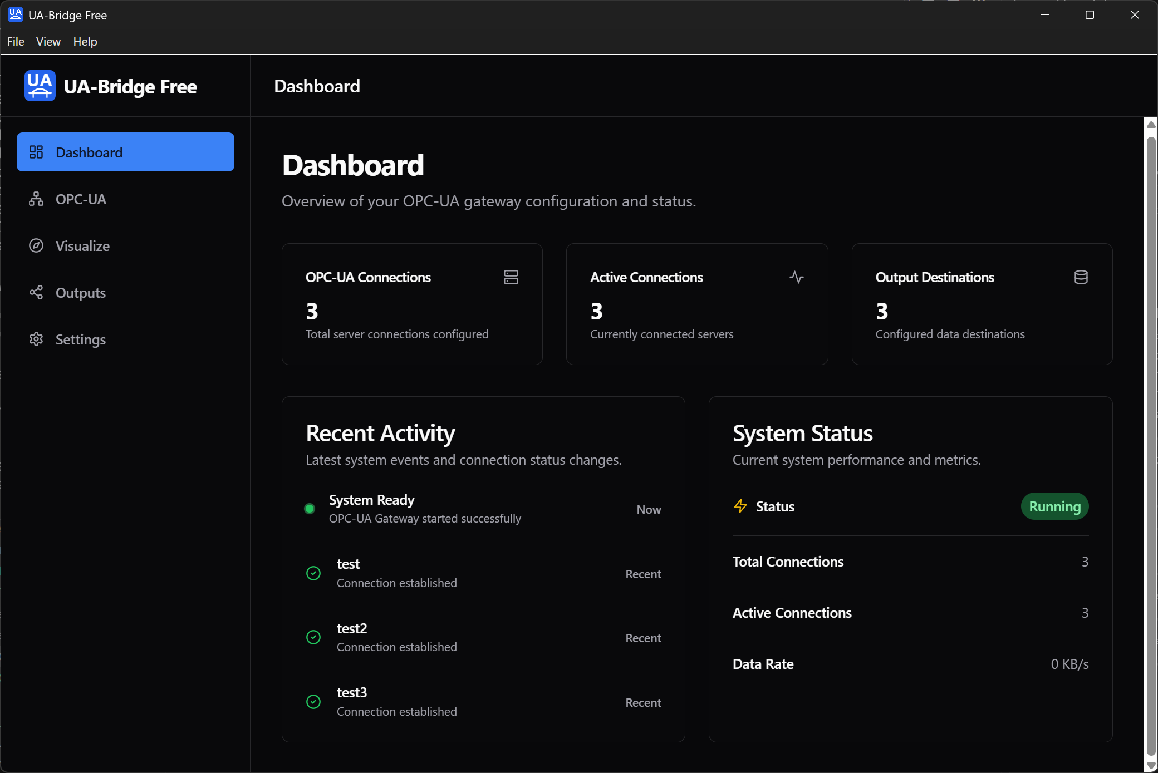Open the View menu
The height and width of the screenshot is (773, 1158).
[48, 41]
